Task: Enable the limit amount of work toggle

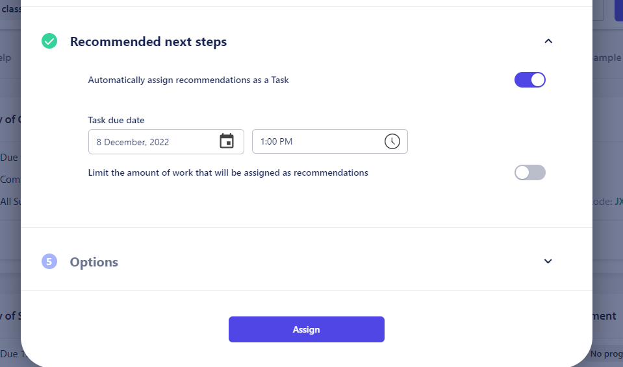Action: [529, 172]
